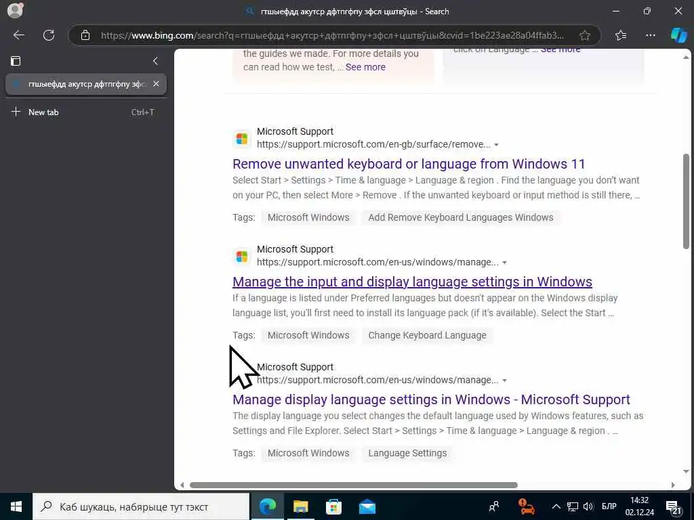Open Mail app from taskbar
Image resolution: width=694 pixels, height=520 pixels.
pos(367,506)
